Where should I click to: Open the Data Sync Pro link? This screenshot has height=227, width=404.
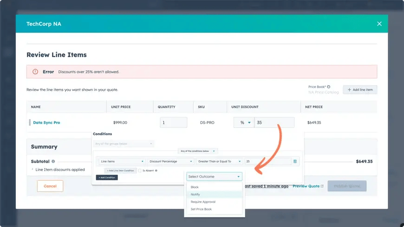46,123
